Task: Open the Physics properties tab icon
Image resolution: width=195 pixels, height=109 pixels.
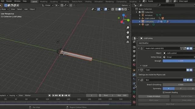Action: 134,84
